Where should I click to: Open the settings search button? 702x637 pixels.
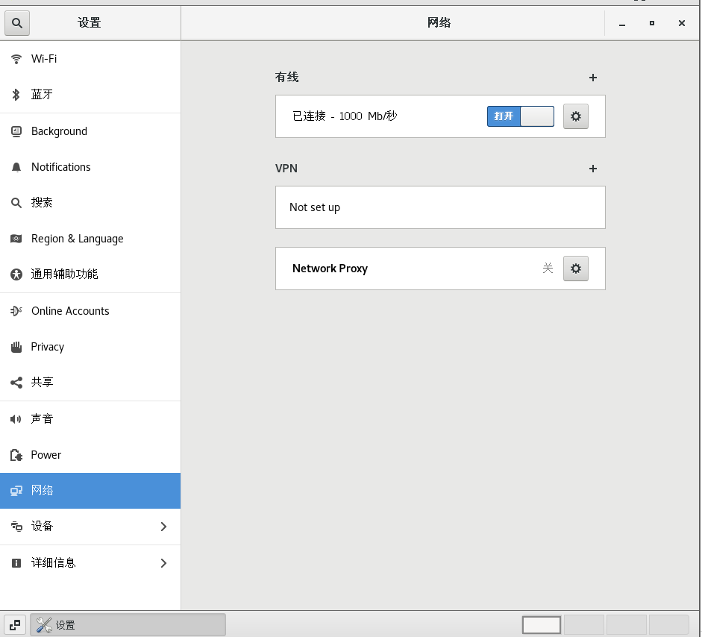click(17, 23)
